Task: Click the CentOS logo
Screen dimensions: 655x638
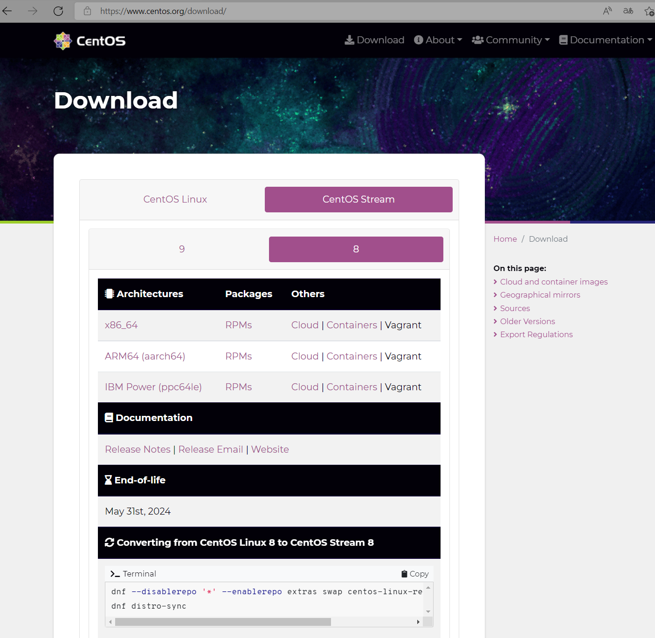Action: 90,41
